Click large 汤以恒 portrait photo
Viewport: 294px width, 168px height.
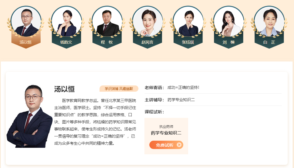point(29,116)
